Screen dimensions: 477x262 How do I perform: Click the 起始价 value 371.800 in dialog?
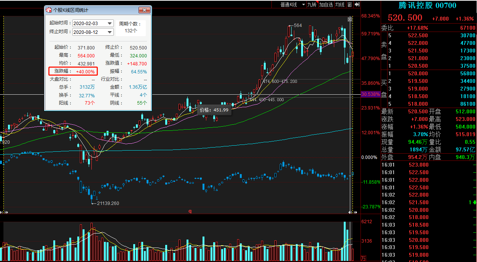tap(86, 48)
